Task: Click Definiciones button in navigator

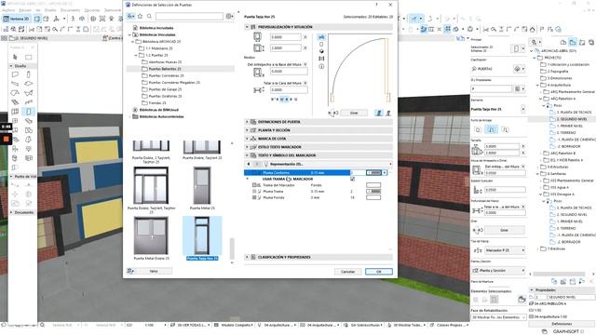Action: (x=562, y=324)
